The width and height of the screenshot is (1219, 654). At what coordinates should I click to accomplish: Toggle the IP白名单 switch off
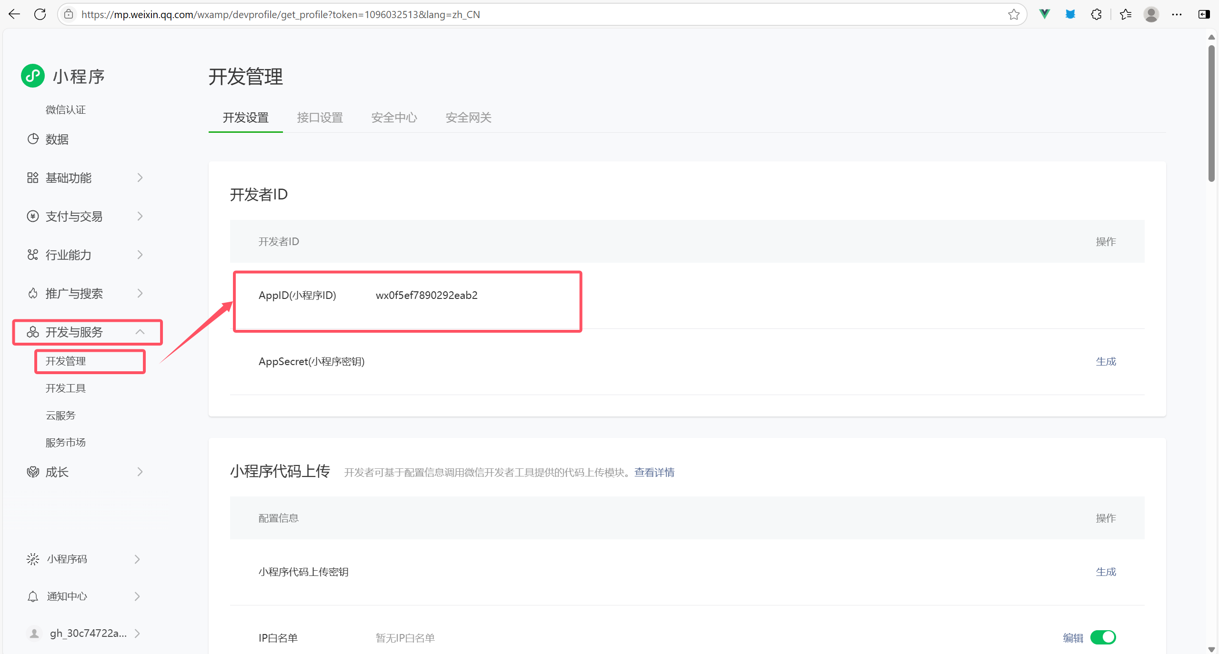(x=1103, y=637)
